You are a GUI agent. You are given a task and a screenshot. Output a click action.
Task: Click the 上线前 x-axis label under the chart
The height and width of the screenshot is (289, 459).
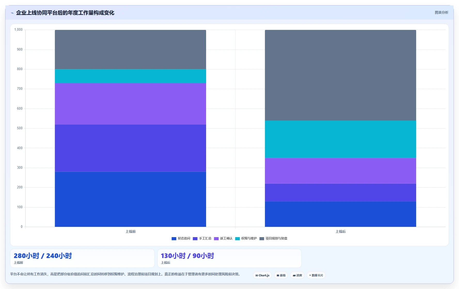[x=130, y=232]
